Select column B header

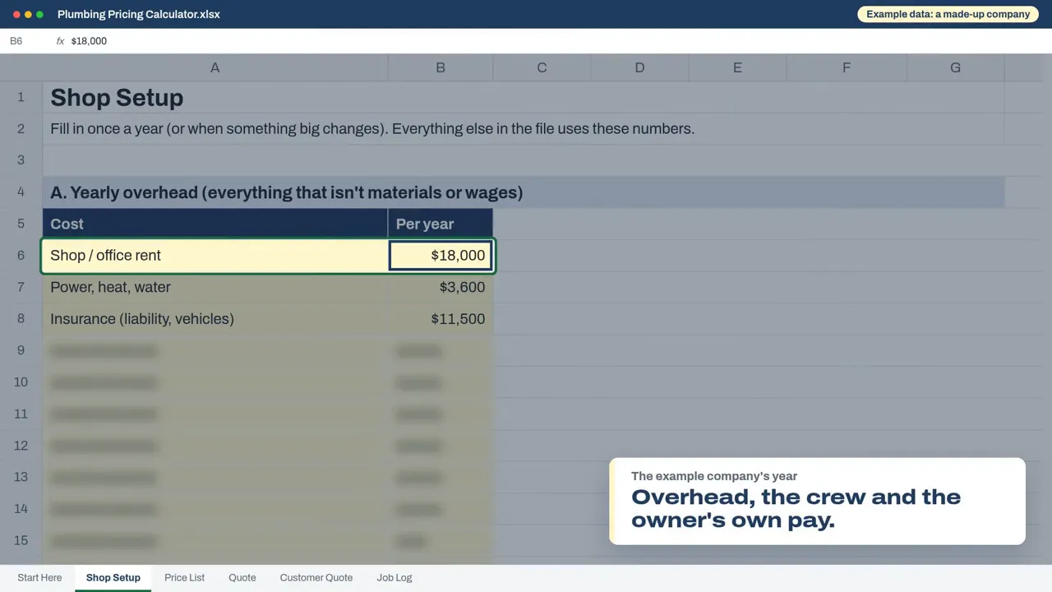tap(441, 67)
